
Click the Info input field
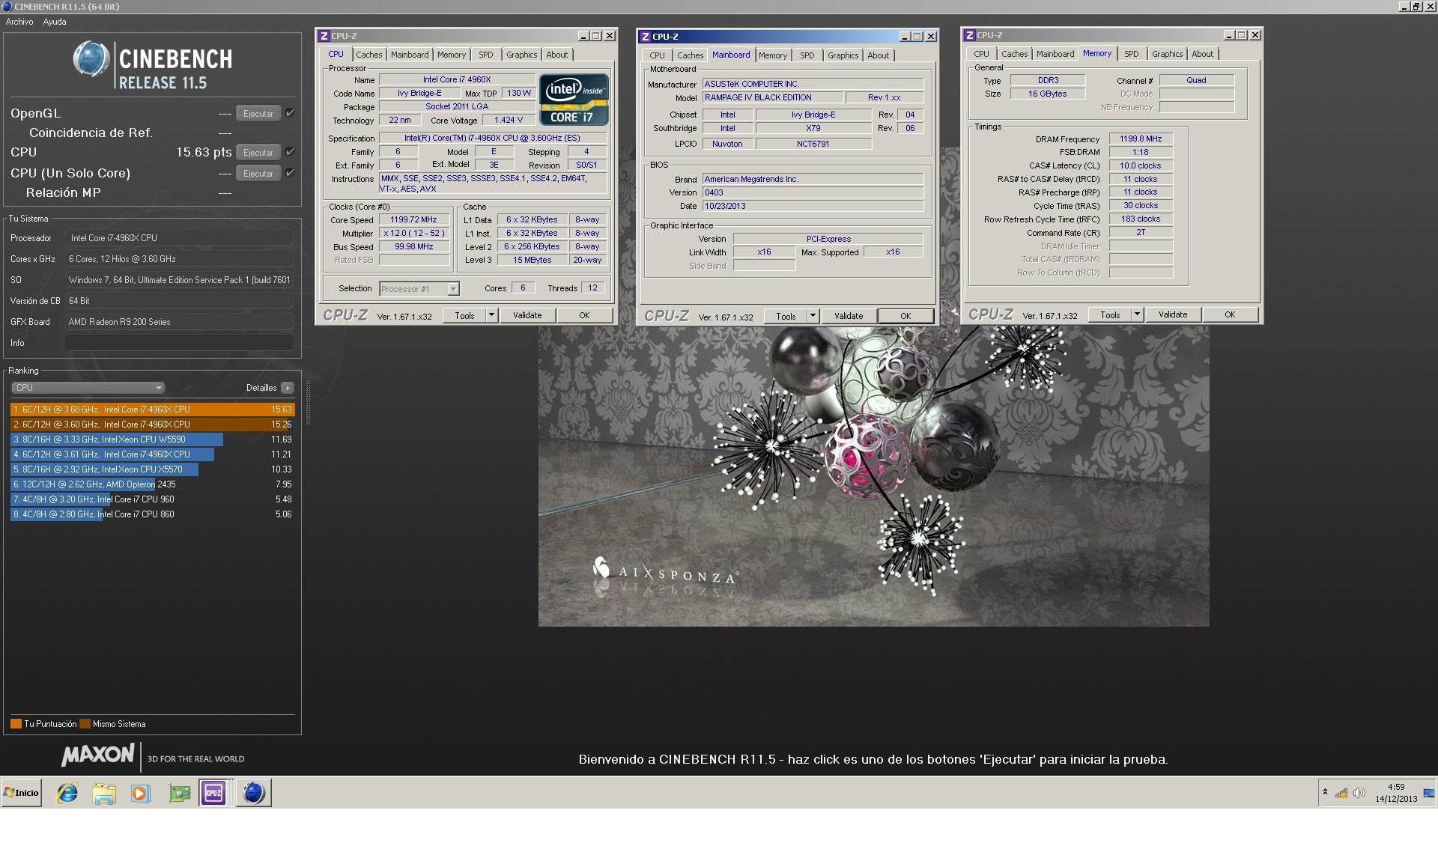pos(179,343)
